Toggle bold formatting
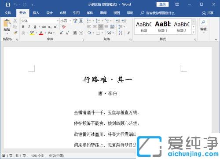Viewport: 220px width, 159px height. (23, 27)
